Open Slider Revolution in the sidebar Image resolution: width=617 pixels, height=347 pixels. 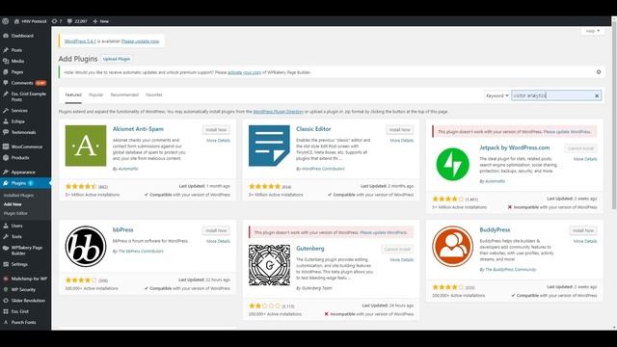point(28,301)
